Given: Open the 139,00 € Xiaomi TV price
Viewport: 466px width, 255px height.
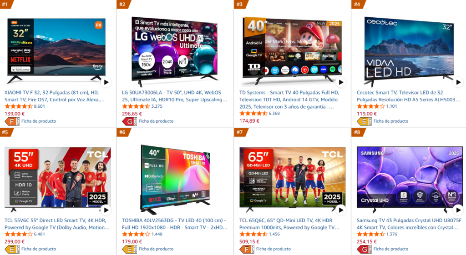Looking at the screenshot, I should pyautogui.click(x=15, y=114).
